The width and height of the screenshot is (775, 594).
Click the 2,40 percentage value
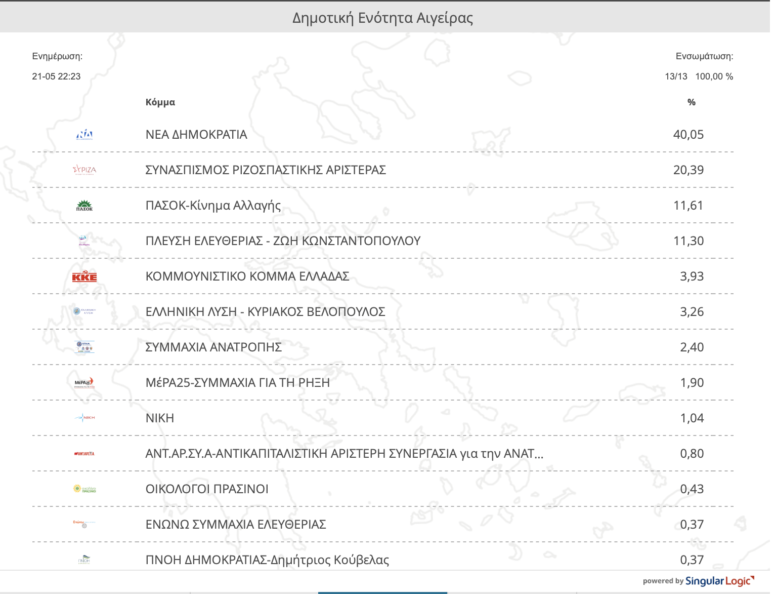(692, 347)
